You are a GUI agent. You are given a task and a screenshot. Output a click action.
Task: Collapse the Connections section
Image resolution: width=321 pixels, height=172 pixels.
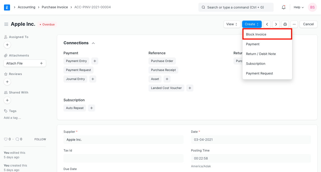click(x=93, y=43)
